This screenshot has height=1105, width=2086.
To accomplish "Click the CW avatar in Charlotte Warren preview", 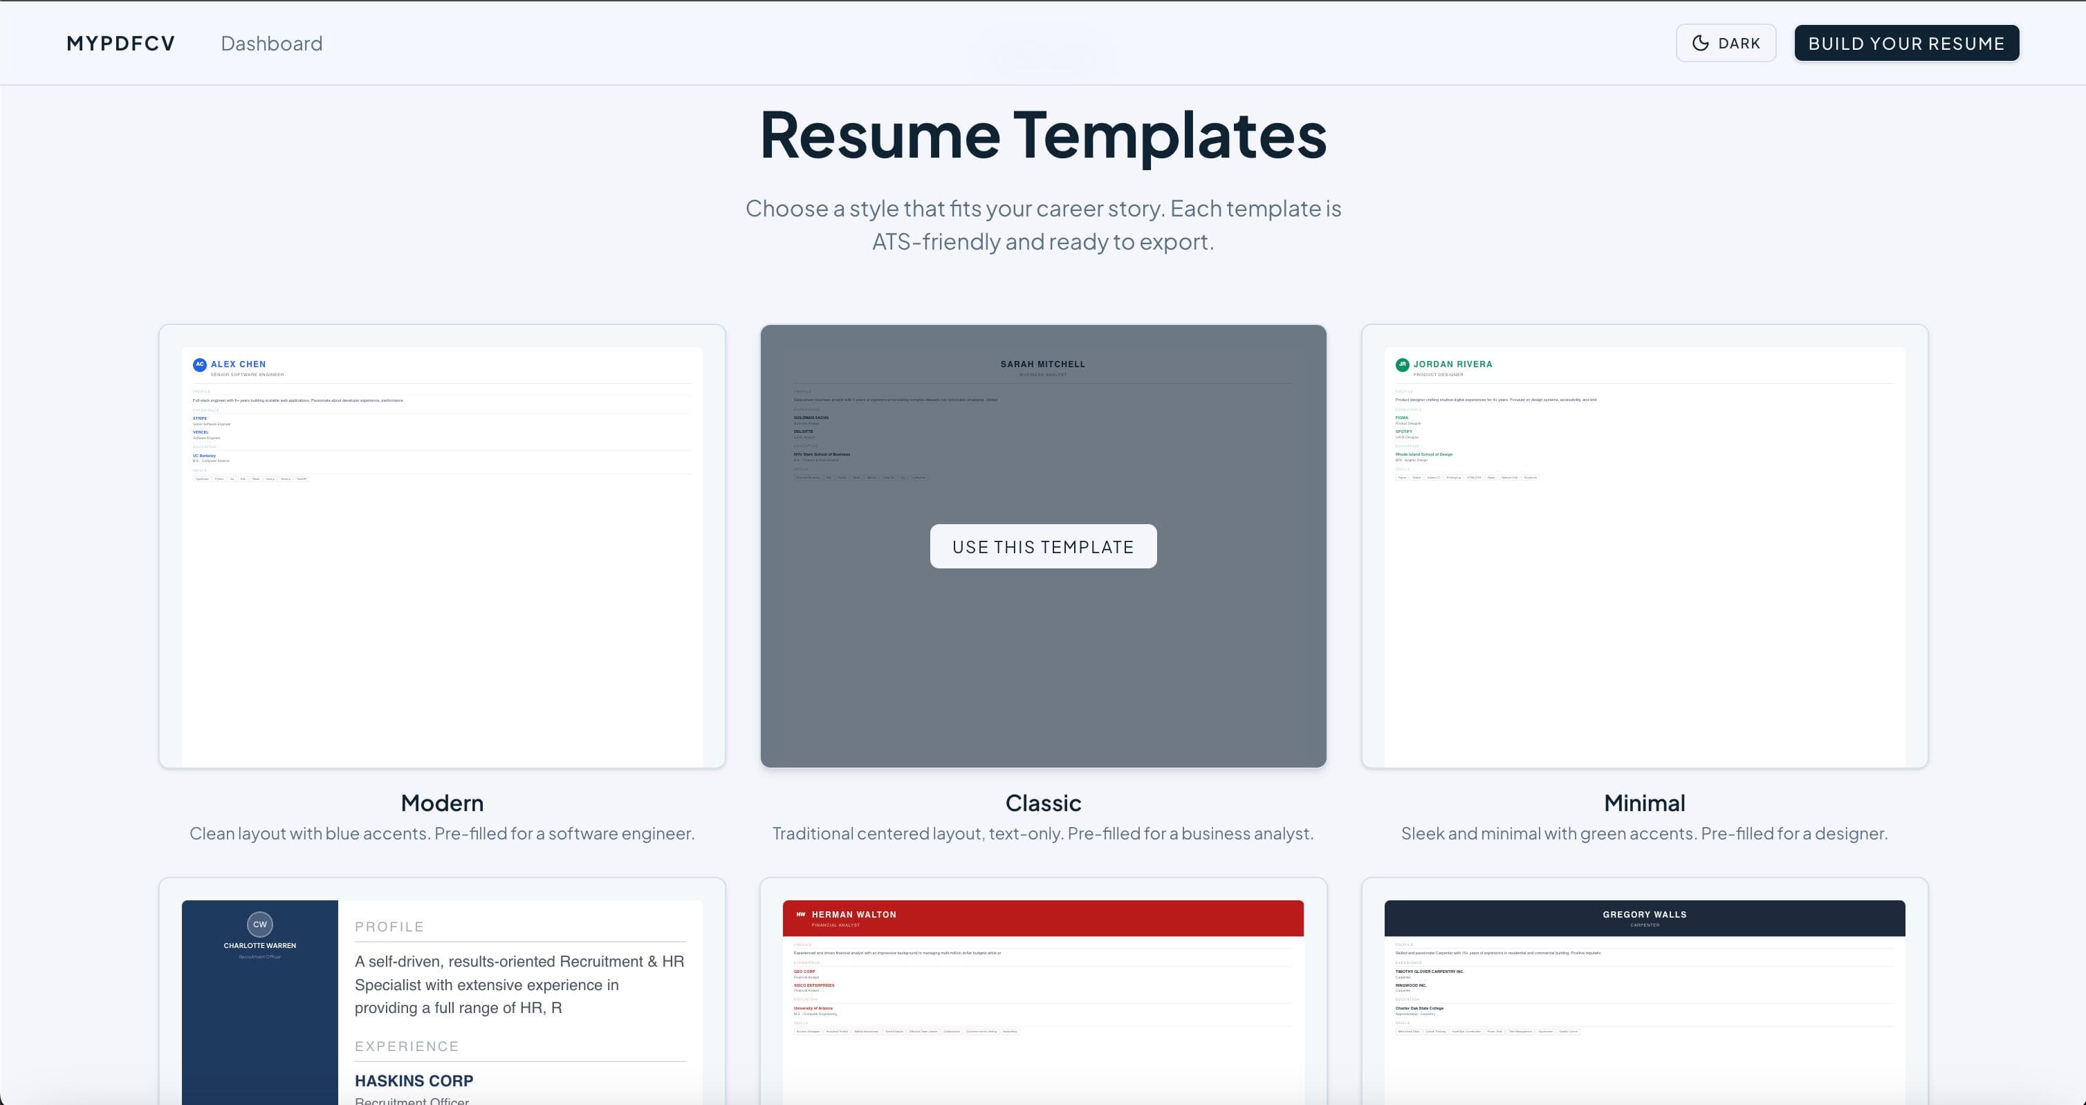I will click(260, 925).
